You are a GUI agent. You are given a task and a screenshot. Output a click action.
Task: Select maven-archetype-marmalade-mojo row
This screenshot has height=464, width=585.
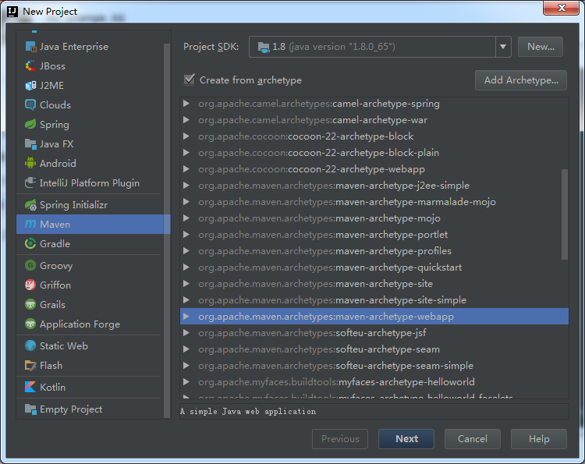(x=374, y=202)
